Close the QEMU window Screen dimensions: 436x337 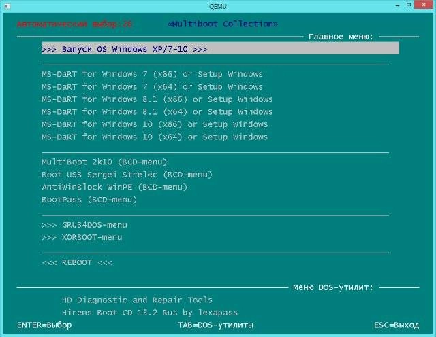point(424,5)
